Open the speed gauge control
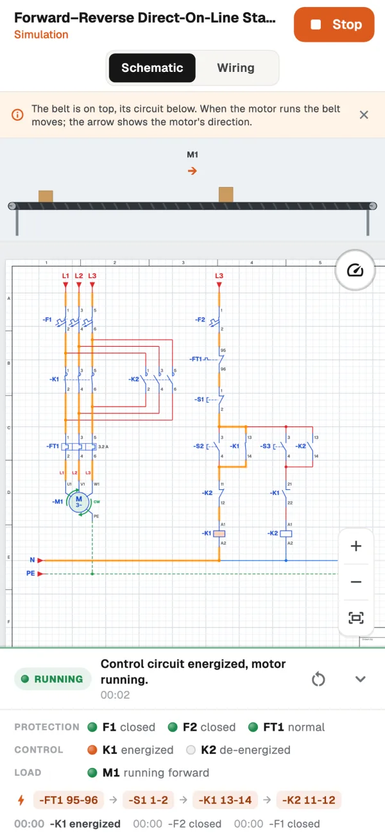 coord(355,270)
